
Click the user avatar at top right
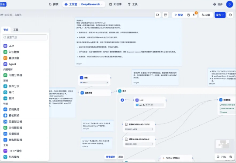pos(229,4)
